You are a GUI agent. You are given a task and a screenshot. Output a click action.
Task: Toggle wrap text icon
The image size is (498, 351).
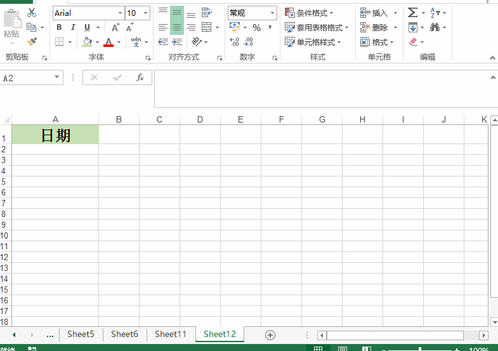[206, 13]
